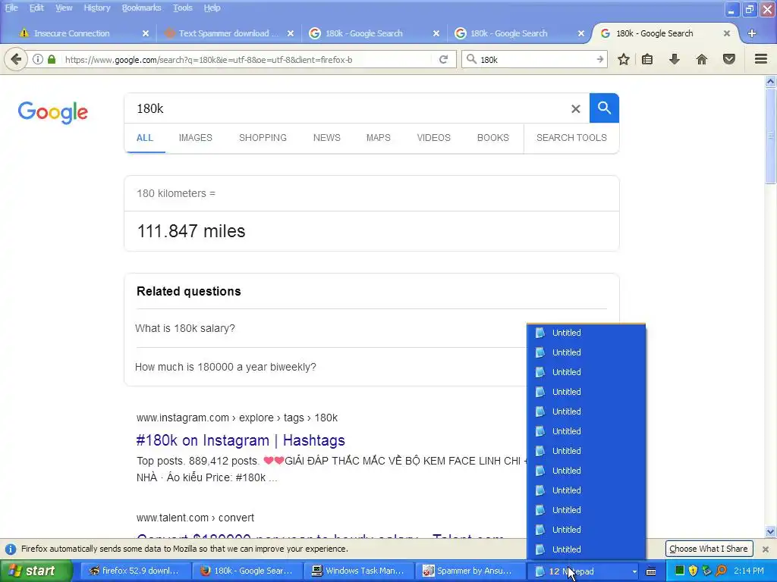Select the MAPS search filter
The width and height of the screenshot is (777, 582).
[x=378, y=138]
